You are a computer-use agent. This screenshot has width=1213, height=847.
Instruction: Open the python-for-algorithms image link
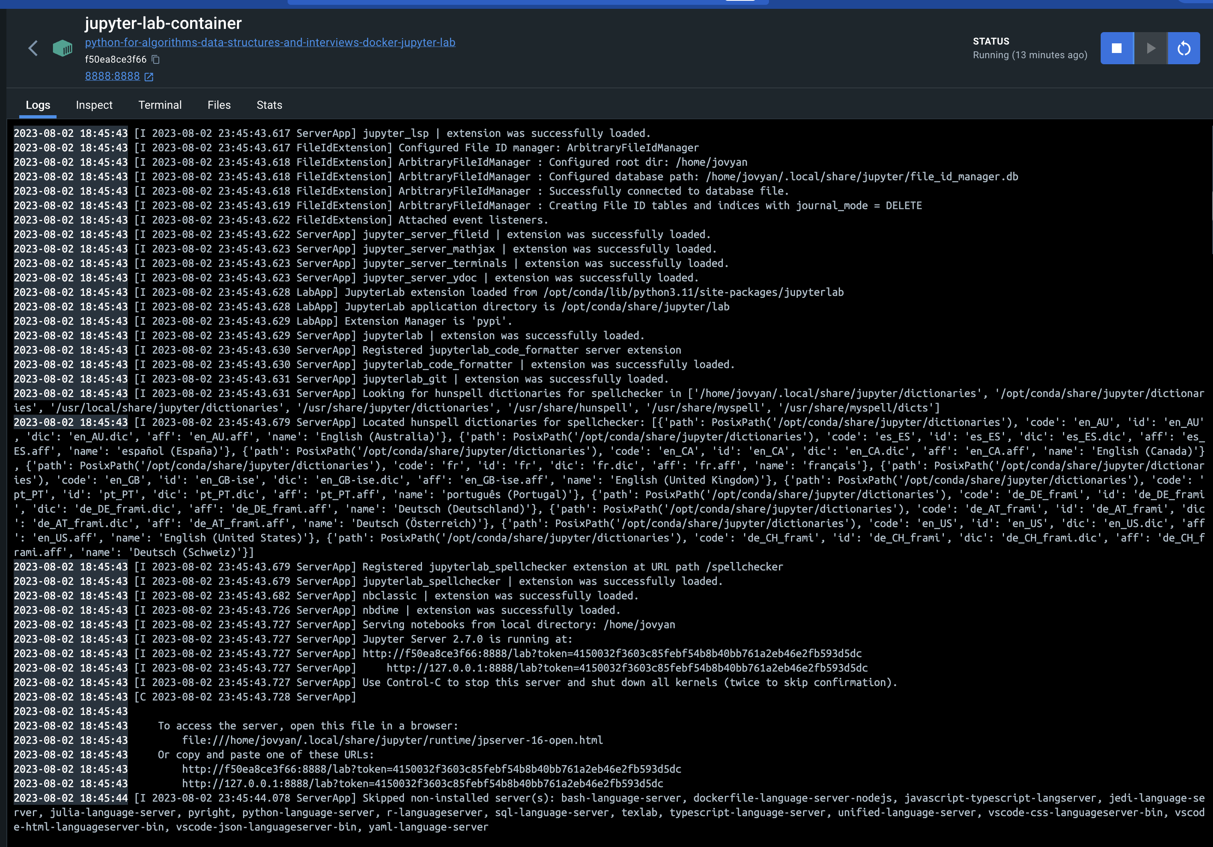[x=270, y=42]
